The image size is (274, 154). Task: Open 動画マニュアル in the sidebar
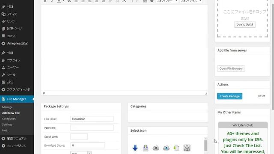17,139
